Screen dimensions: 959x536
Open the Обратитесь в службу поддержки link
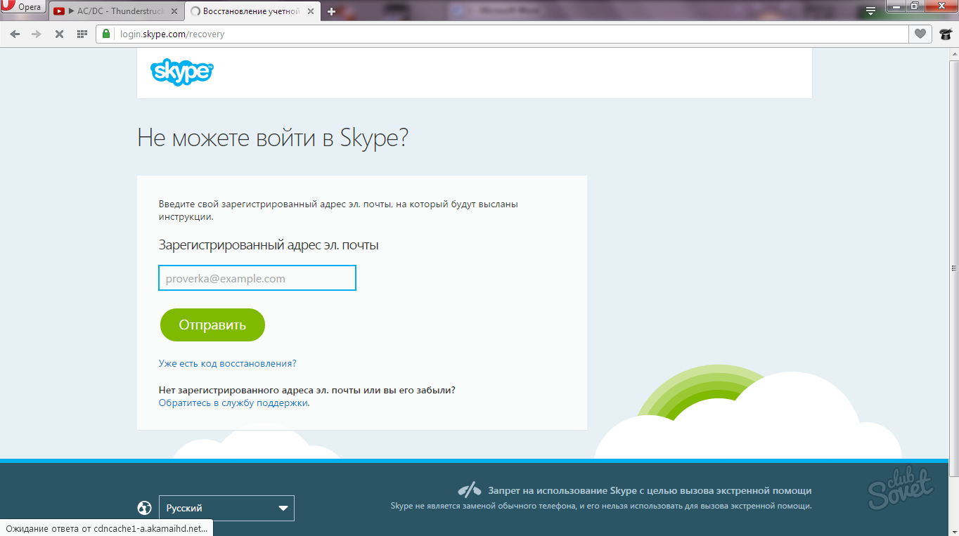click(233, 403)
